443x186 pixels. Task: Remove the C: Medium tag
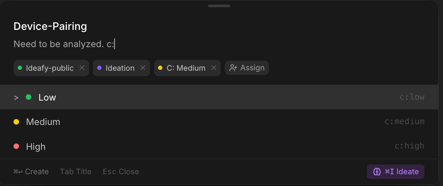tap(214, 68)
